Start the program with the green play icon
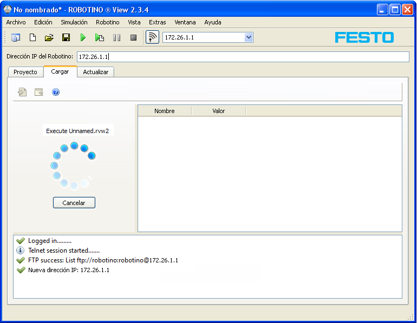This screenshot has width=417, height=323. click(83, 37)
